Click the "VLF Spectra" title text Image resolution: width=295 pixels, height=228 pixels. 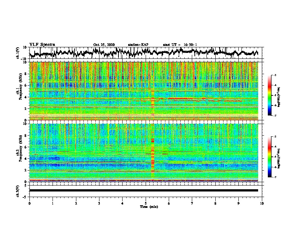tap(42, 45)
